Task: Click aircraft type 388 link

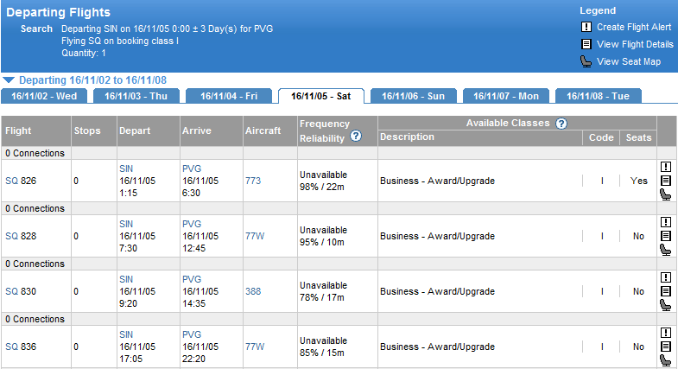Action: coord(253,291)
